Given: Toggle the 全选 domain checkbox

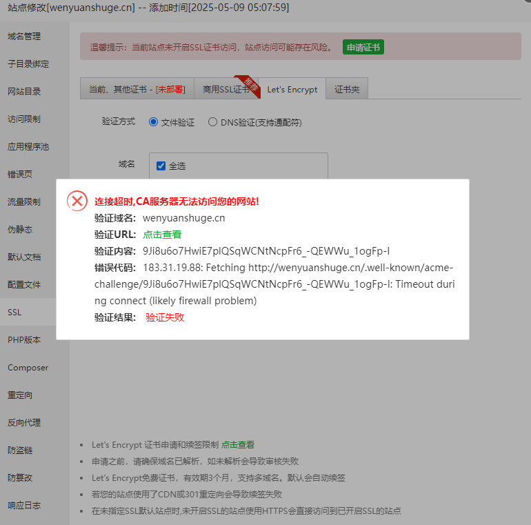Looking at the screenshot, I should (x=161, y=166).
